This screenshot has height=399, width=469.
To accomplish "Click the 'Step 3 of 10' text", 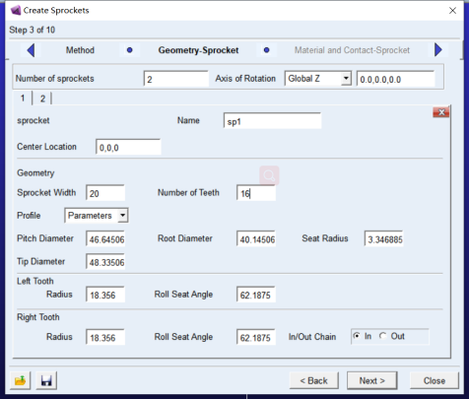I will point(32,30).
